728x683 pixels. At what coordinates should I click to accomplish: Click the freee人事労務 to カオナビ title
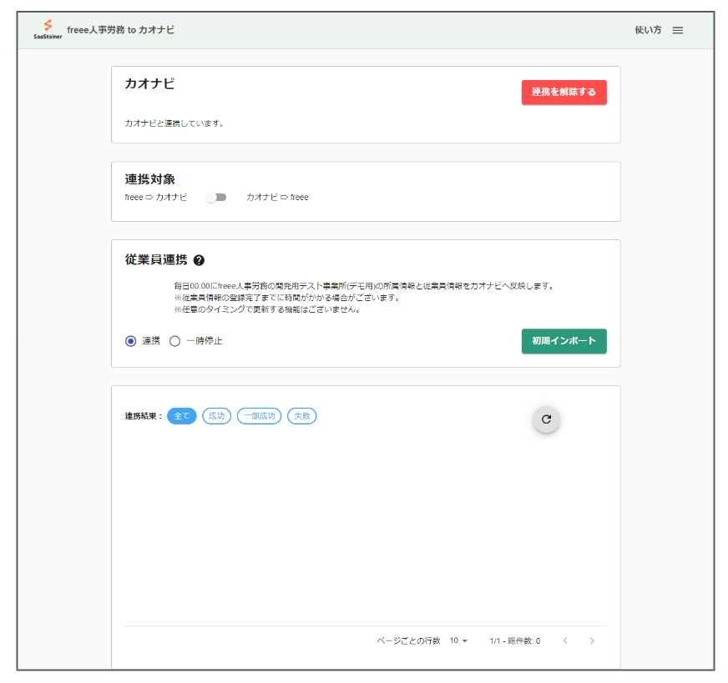121,30
